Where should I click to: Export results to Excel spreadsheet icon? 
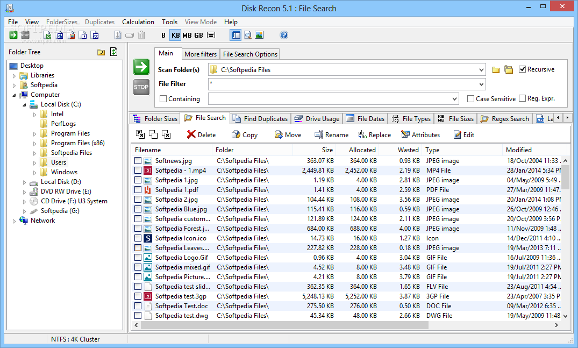point(47,35)
